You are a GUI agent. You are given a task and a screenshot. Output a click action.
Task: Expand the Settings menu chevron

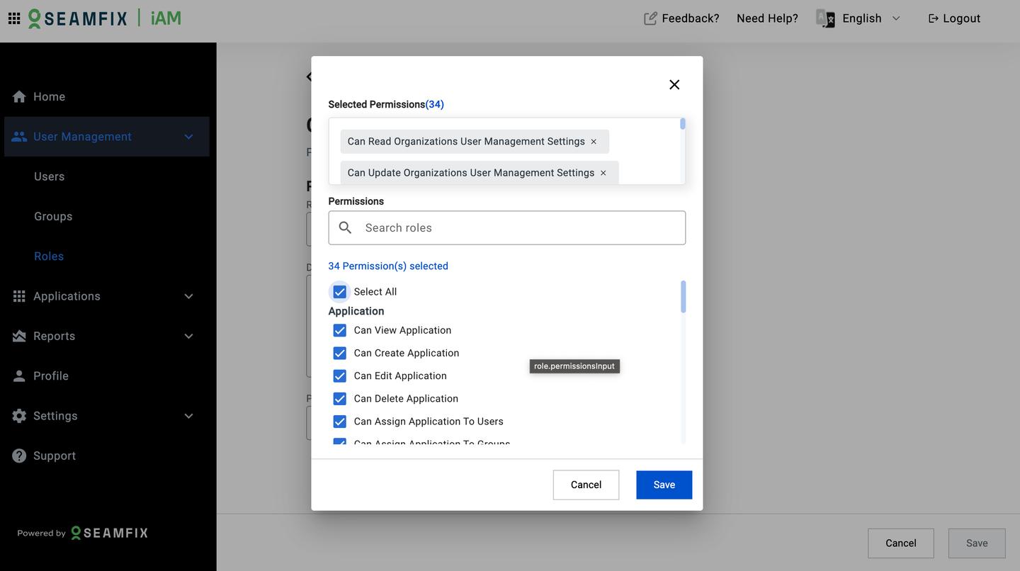click(x=188, y=416)
